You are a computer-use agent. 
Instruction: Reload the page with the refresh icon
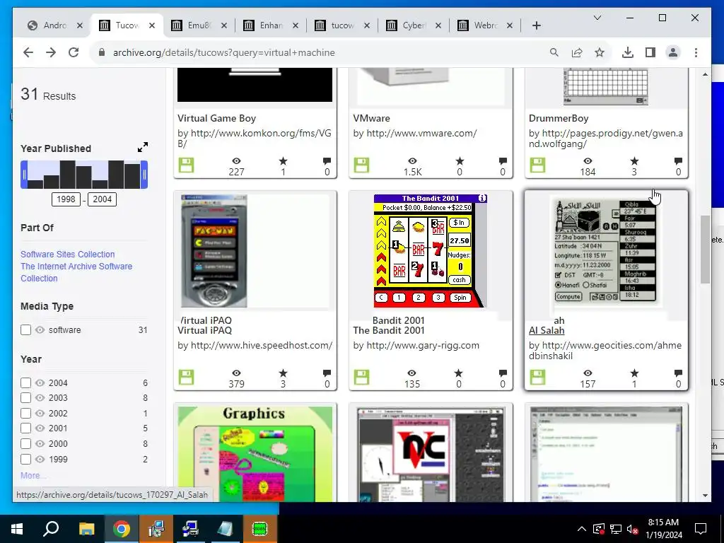[x=74, y=52]
